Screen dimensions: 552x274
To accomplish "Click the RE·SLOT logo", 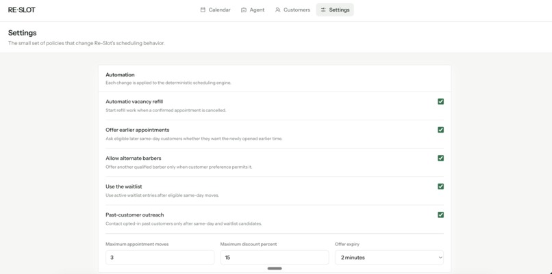I will click(21, 10).
